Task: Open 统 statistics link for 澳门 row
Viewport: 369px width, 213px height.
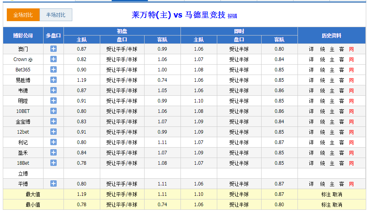Action: coord(322,49)
